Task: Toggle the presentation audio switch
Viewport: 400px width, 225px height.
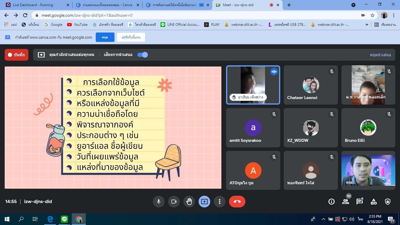Action: (143, 55)
